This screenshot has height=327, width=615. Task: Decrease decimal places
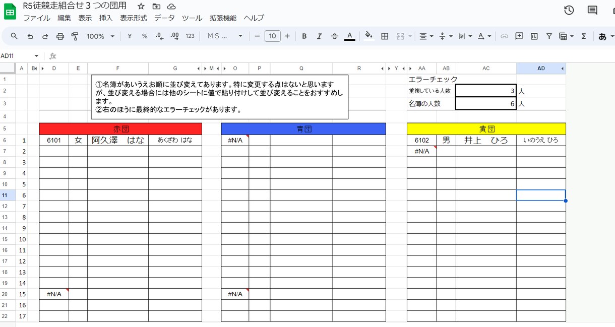[x=160, y=36]
